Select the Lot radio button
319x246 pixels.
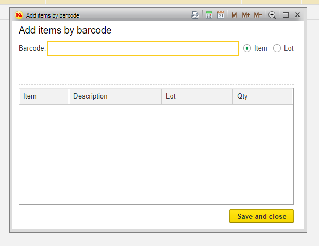277,48
